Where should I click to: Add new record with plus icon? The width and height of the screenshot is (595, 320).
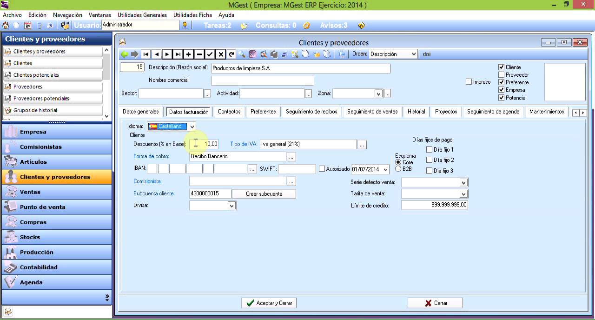click(188, 54)
